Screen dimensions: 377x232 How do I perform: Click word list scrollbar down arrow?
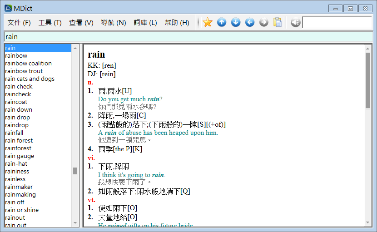75,223
